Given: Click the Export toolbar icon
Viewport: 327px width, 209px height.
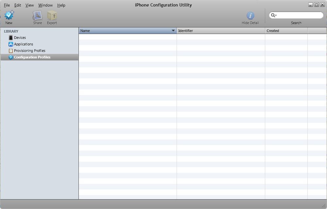Looking at the screenshot, I should (x=52, y=15).
